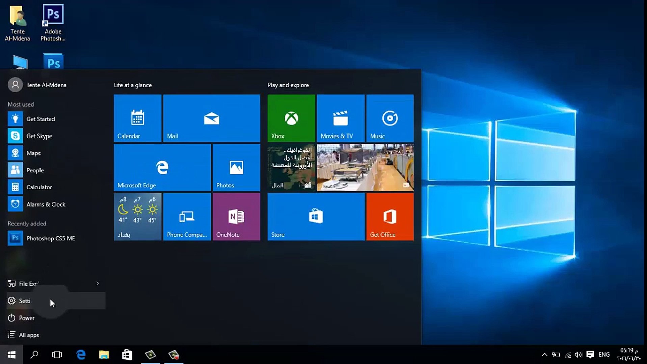Image resolution: width=647 pixels, height=364 pixels.
Task: Open Get Skype from Most used
Action: [x=56, y=136]
